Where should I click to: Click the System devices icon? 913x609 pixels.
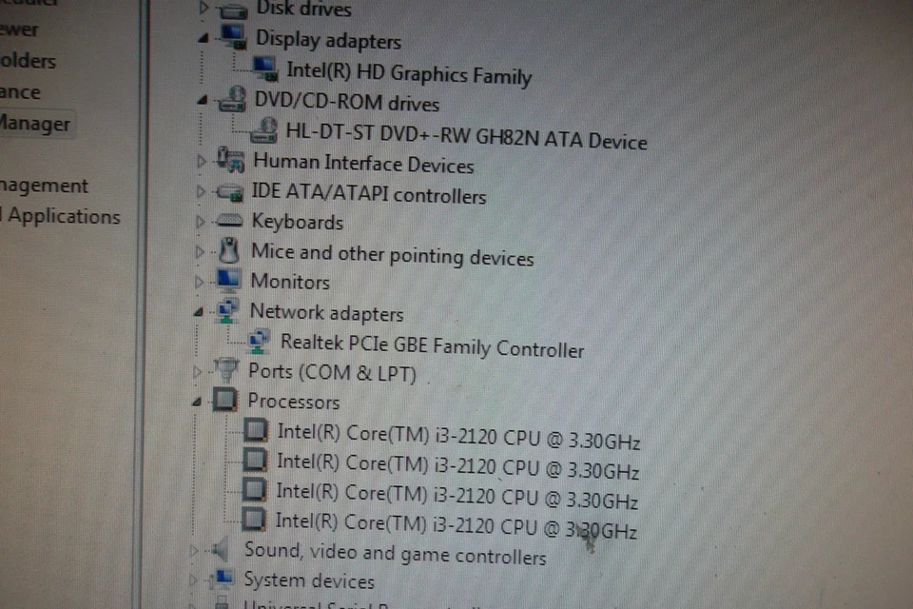click(221, 579)
